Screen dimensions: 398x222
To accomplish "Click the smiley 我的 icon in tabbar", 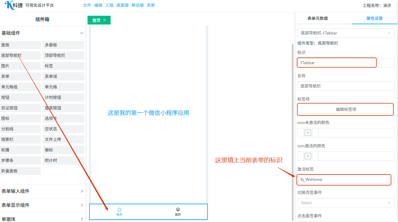I will (178, 209).
